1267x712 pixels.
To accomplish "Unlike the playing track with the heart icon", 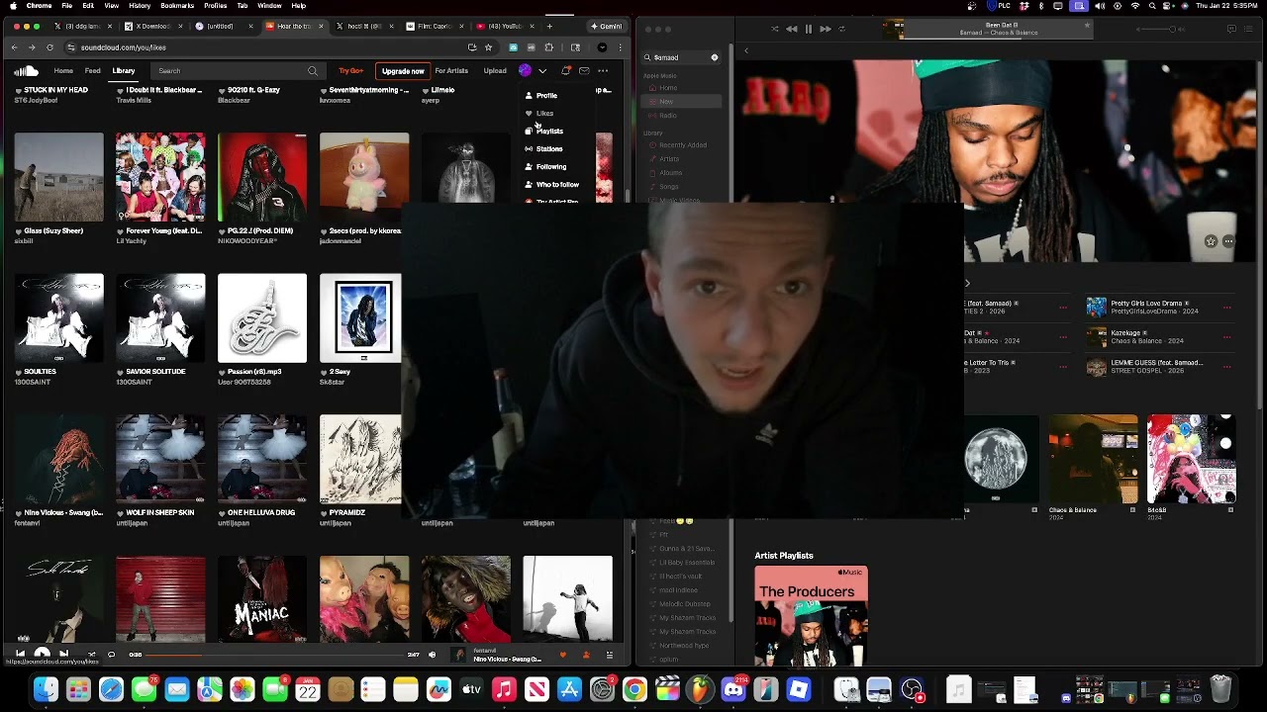I will coord(563,655).
